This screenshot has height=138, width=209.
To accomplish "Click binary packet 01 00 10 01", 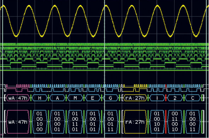I will (x=157, y=122).
